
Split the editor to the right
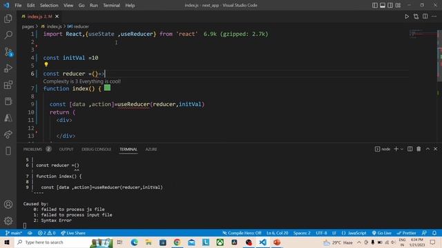[x=425, y=17]
